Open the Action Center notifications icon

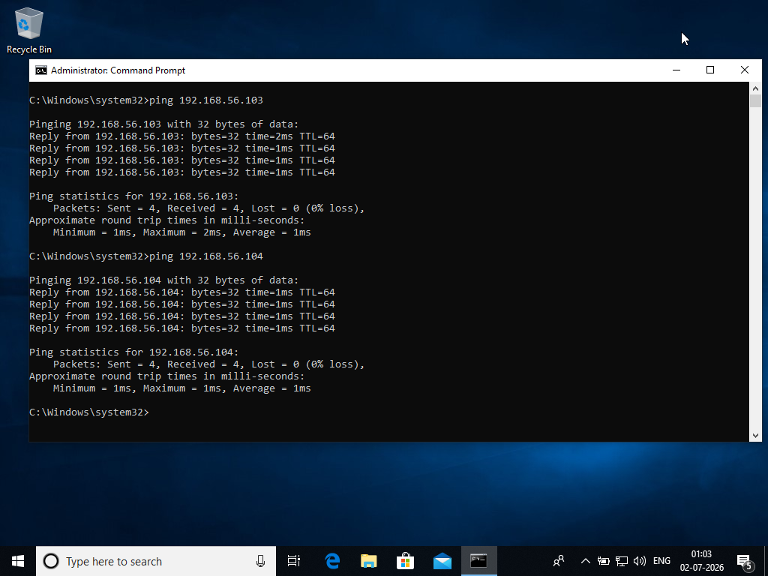coord(745,562)
